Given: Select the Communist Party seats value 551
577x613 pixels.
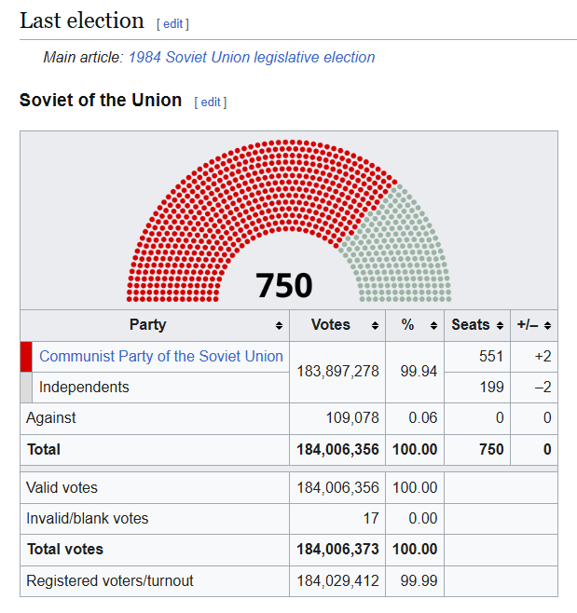Looking at the screenshot, I should [x=491, y=356].
